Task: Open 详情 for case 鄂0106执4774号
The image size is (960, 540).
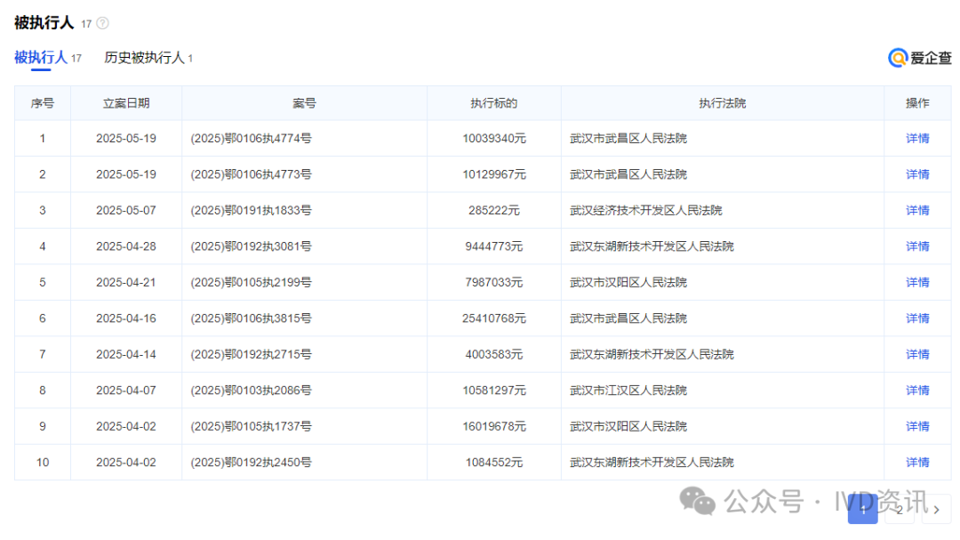Action: (917, 139)
